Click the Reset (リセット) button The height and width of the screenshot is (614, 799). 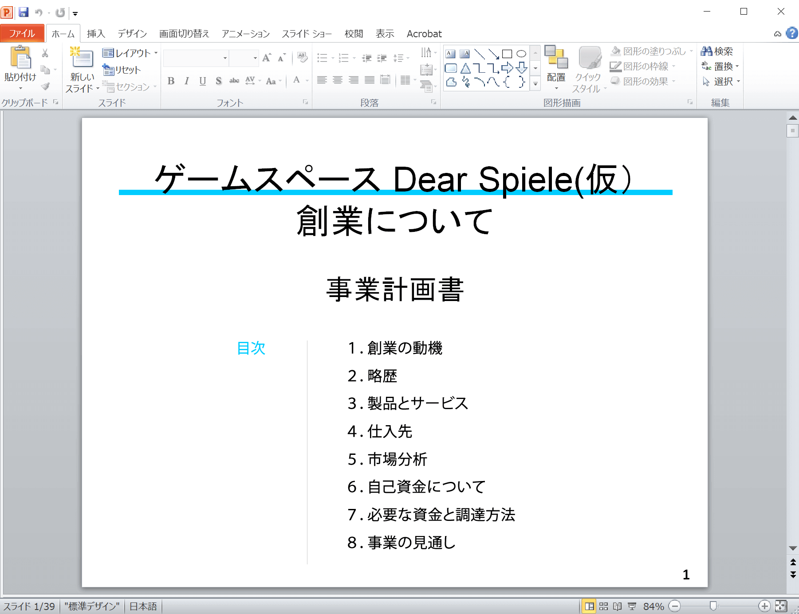[x=122, y=70]
